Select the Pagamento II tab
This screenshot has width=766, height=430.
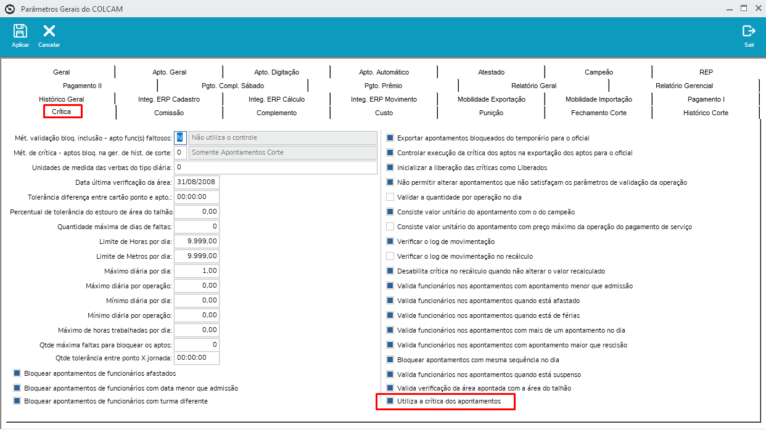(x=83, y=86)
